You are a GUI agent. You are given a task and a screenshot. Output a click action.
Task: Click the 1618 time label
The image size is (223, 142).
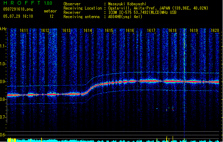tap(172, 31)
